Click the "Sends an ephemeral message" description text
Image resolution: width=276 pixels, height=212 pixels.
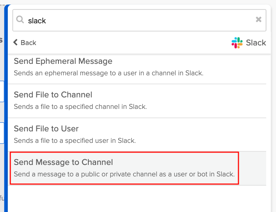[108, 73]
